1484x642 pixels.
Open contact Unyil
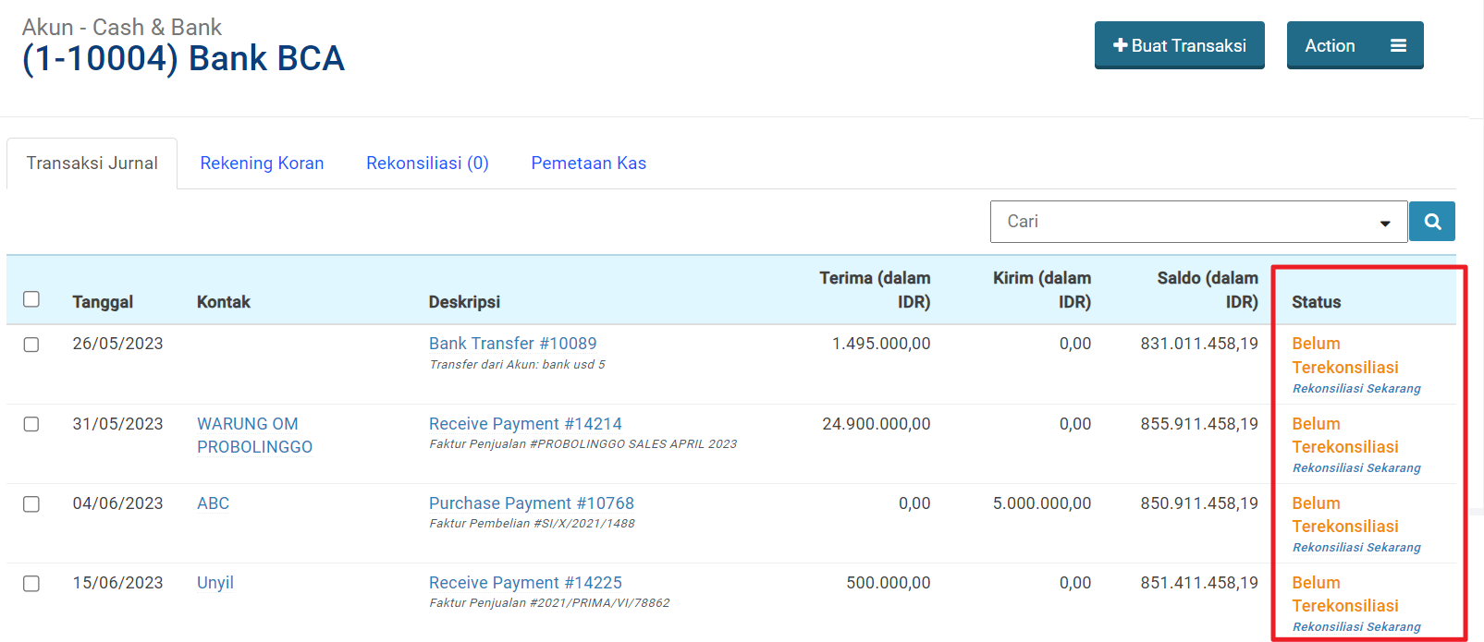coord(215,583)
